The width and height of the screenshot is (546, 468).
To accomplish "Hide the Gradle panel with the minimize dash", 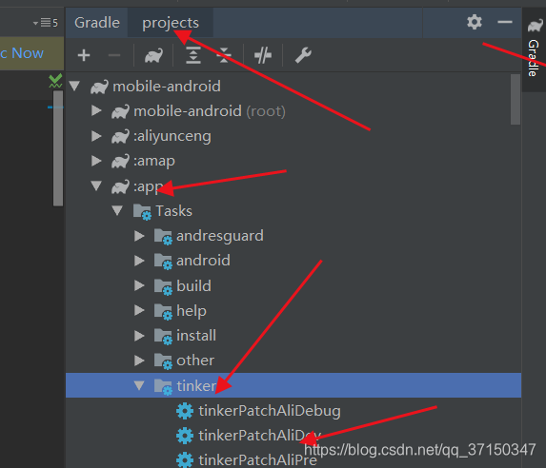I will click(505, 22).
